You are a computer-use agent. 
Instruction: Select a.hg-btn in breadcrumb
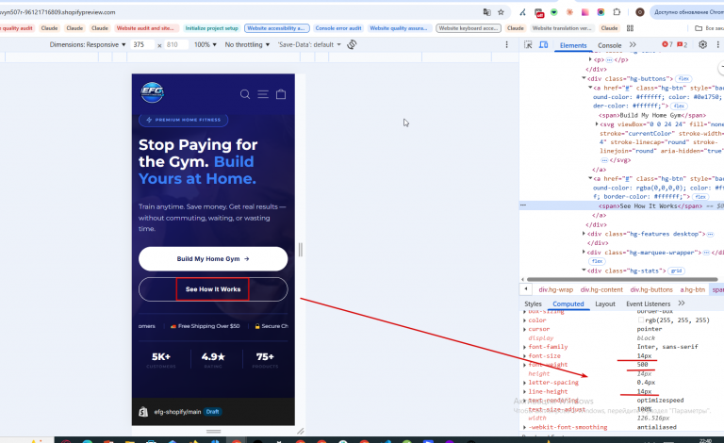click(x=693, y=289)
